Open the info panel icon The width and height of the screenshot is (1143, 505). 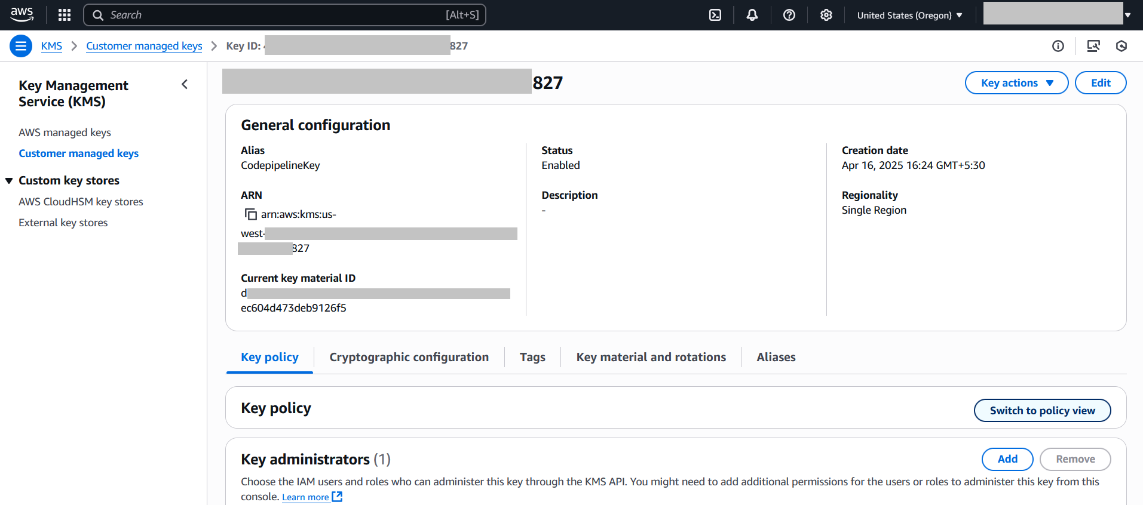pos(1058,46)
